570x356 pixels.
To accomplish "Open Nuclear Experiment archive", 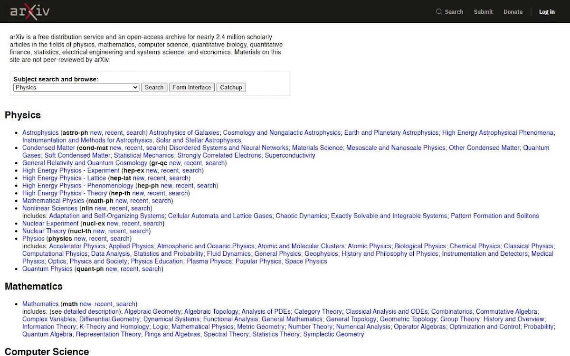I will click(50, 224).
